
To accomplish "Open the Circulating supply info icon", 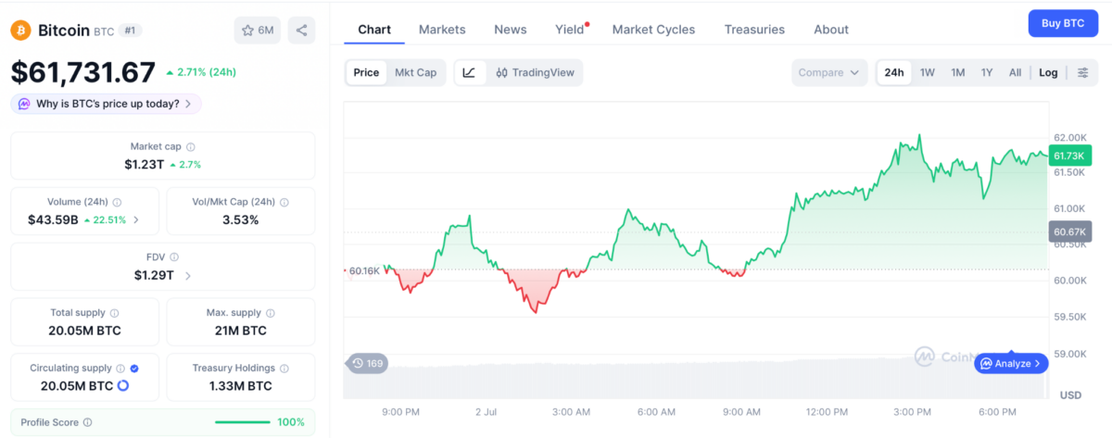I will tap(121, 368).
